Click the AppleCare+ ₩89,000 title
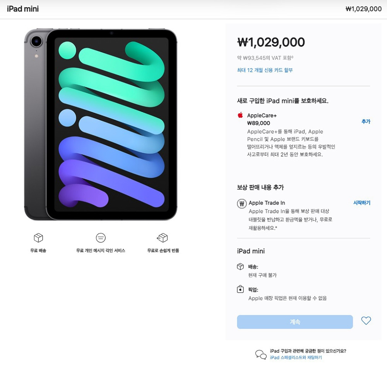The height and width of the screenshot is (371, 387). tap(262, 119)
